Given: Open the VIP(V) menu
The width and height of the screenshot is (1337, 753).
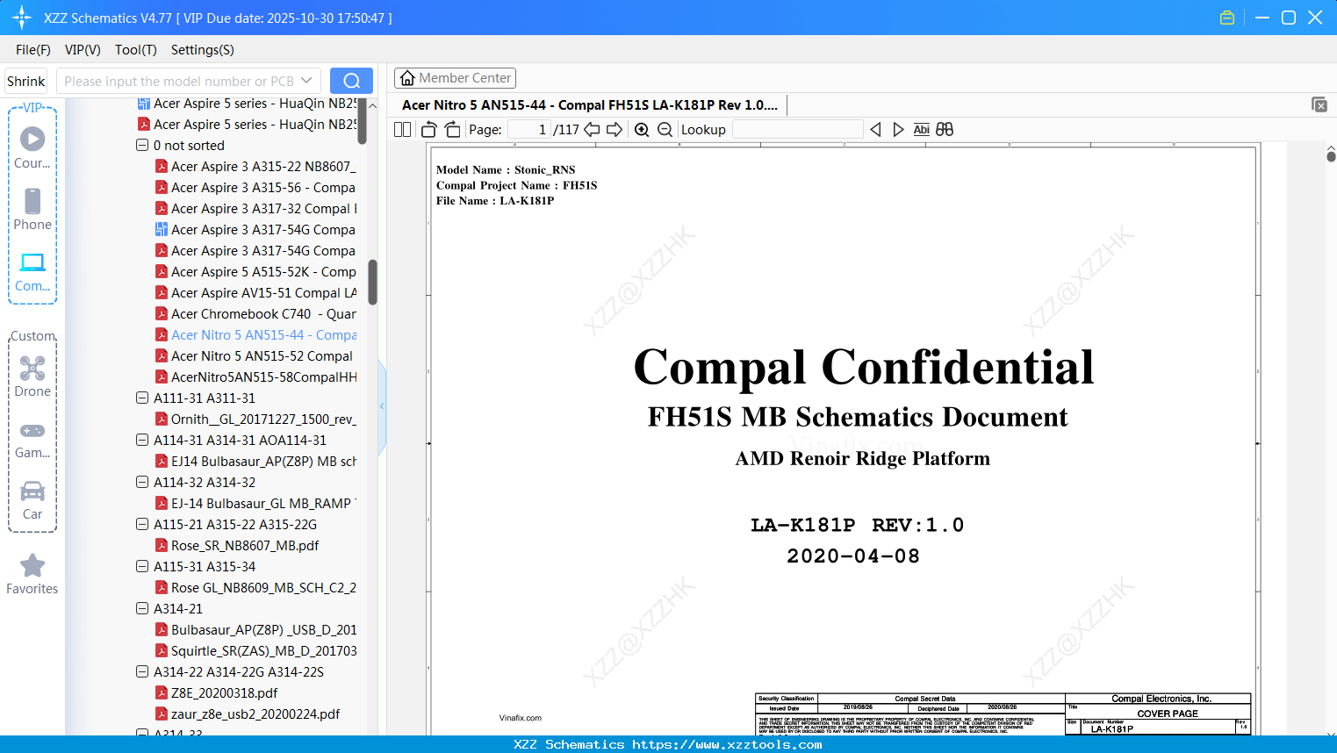Looking at the screenshot, I should 83,50.
